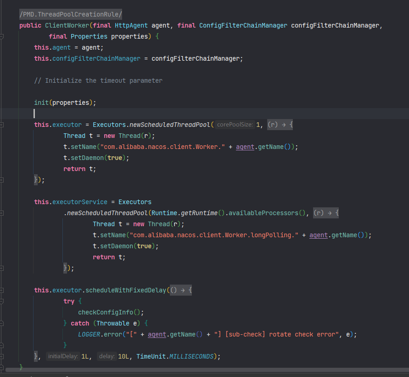This screenshot has width=409, height=377.
Task: Click 'this.agent' assignment target
Action: pyautogui.click(x=52, y=47)
